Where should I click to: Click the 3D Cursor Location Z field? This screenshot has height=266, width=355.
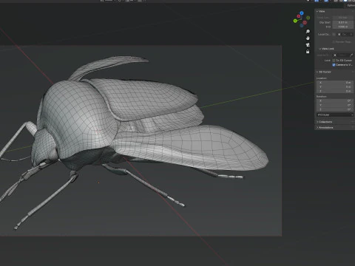pos(335,91)
